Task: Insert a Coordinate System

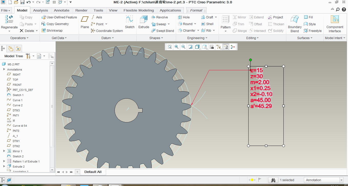Action: pyautogui.click(x=107, y=31)
